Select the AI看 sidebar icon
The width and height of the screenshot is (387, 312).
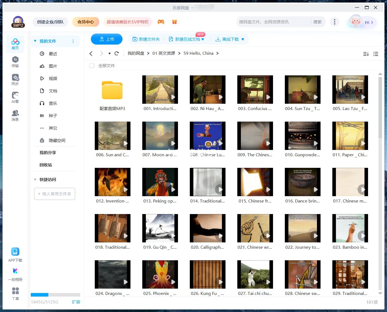pyautogui.click(x=15, y=98)
